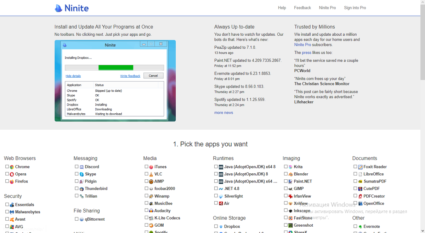Viewport: 425px width, 233px height.
Task: Click the Paint.NET app icon
Action: (x=290, y=181)
